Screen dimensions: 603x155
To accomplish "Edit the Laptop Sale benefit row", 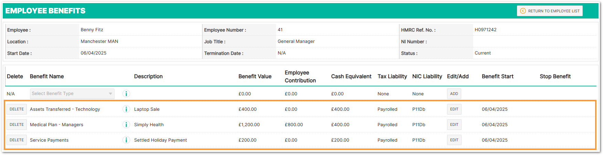I will pyautogui.click(x=454, y=109).
